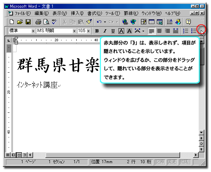This screenshot has width=211, height=172.
Task: Toggle bold formatting
Action: click(x=97, y=31)
